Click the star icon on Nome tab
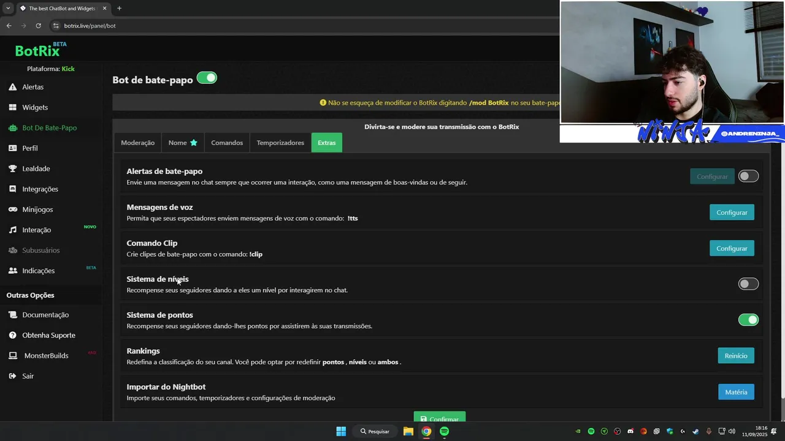785x441 pixels. coord(194,143)
